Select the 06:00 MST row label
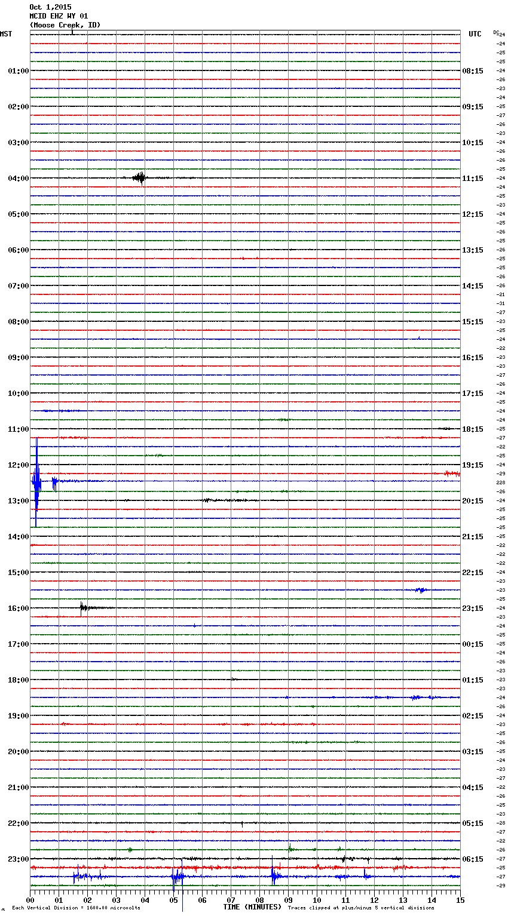This screenshot has height=916, width=508. click(18, 250)
